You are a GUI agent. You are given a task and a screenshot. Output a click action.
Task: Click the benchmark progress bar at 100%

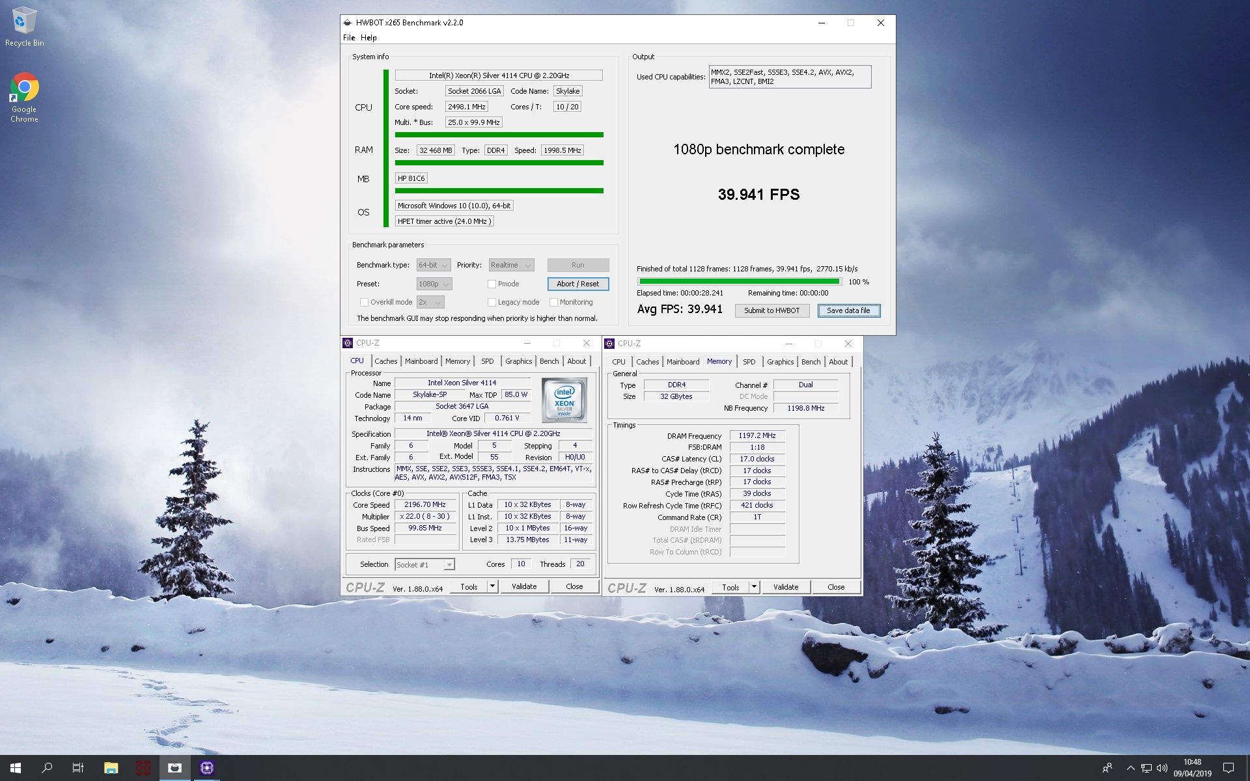click(x=739, y=282)
